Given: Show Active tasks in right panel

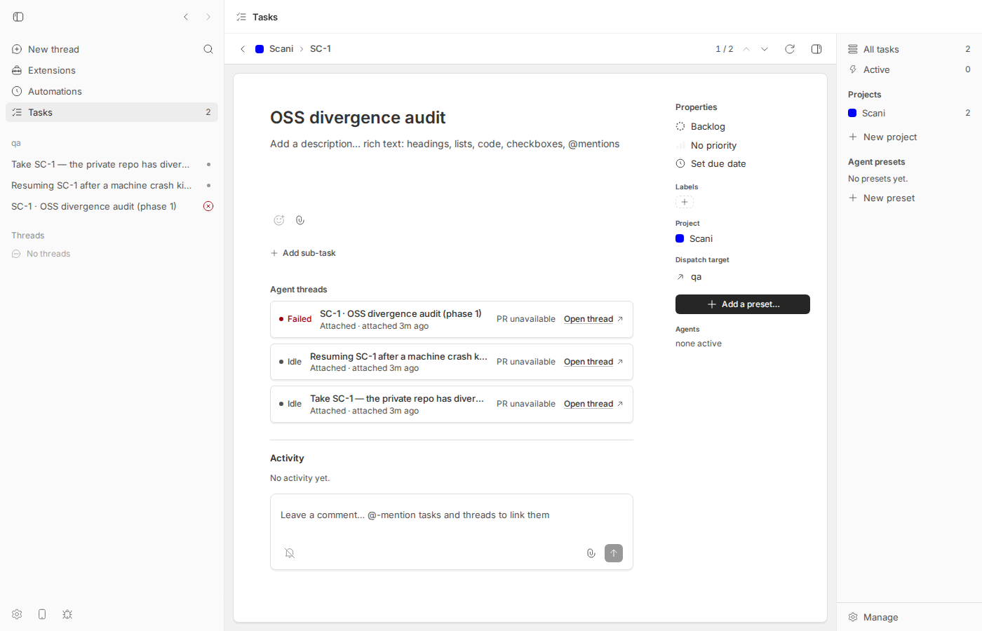Looking at the screenshot, I should 909,69.
